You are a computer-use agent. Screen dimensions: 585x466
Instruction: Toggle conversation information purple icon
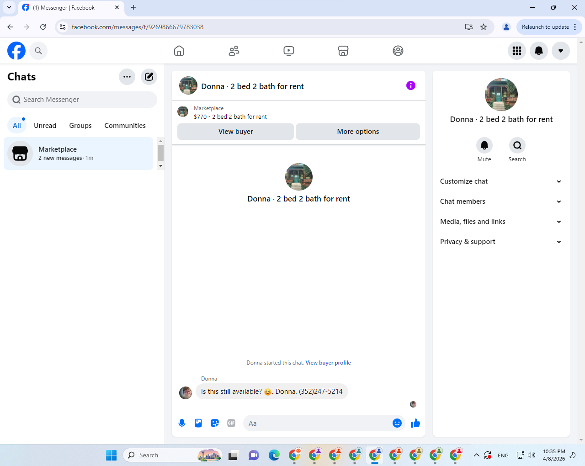tap(411, 85)
